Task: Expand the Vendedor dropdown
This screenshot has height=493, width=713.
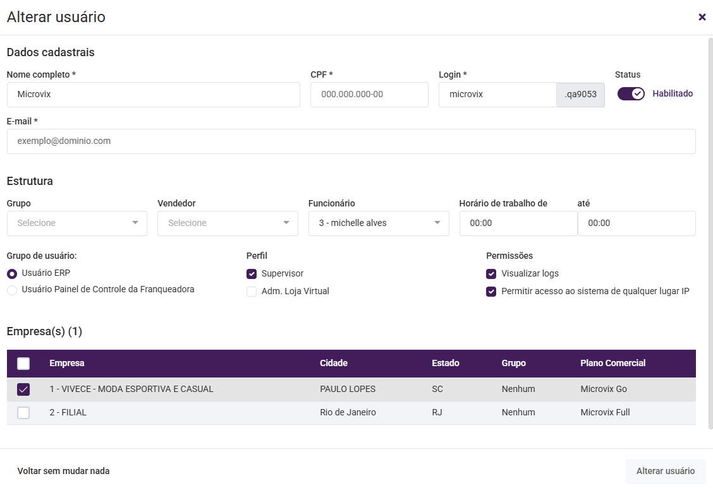Action: tap(228, 223)
